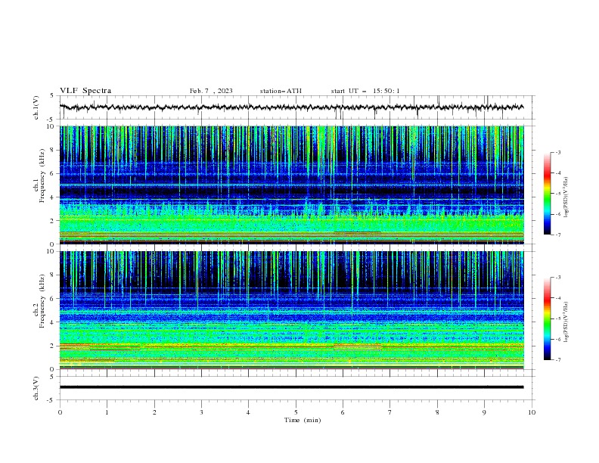The width and height of the screenshot is (599, 463).
Task: Click the date 'Feb. 7 , 2023'
Action: click(211, 91)
